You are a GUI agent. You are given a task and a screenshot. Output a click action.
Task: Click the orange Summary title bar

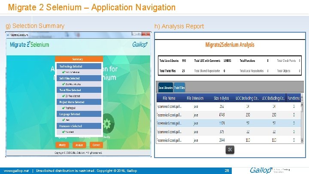click(x=79, y=59)
